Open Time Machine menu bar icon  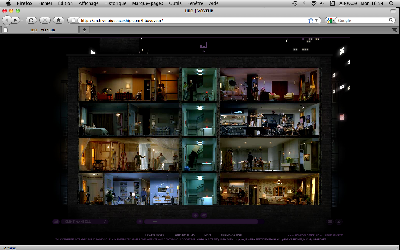pos(295,3)
